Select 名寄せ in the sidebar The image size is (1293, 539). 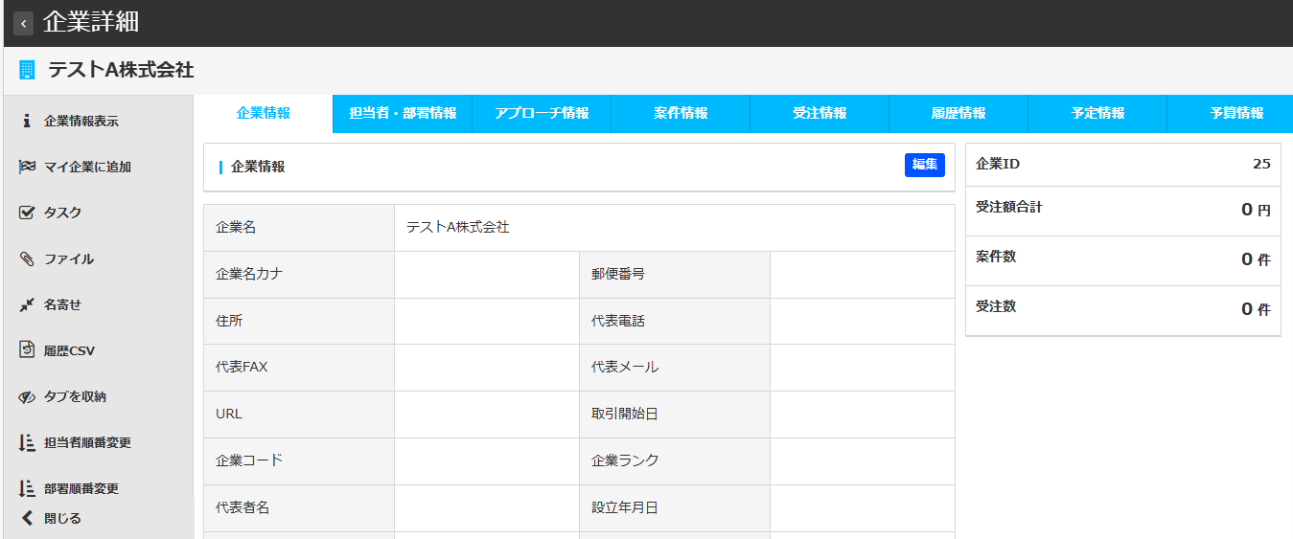[x=63, y=304]
